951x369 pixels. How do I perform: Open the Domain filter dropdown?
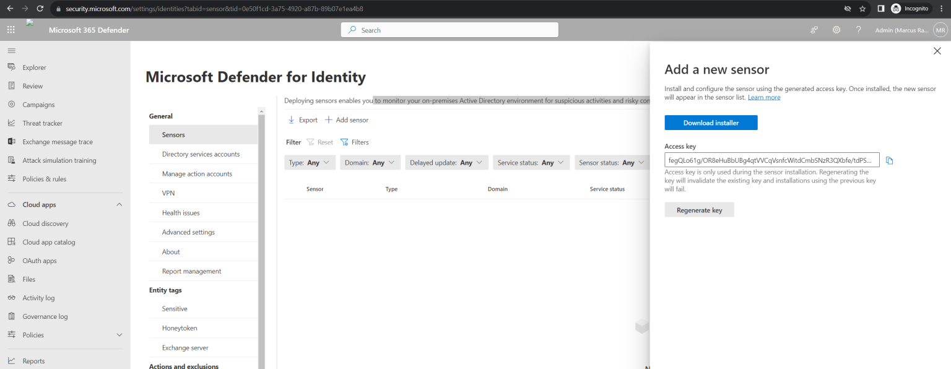click(370, 162)
